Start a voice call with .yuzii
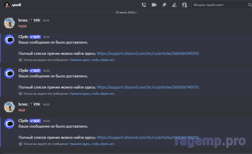 pyautogui.click(x=144, y=5)
